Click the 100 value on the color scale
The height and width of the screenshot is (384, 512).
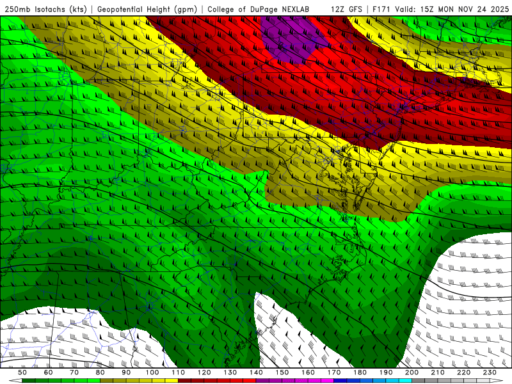[152, 372]
